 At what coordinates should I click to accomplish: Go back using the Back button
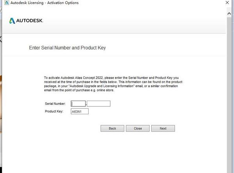[x=113, y=128]
